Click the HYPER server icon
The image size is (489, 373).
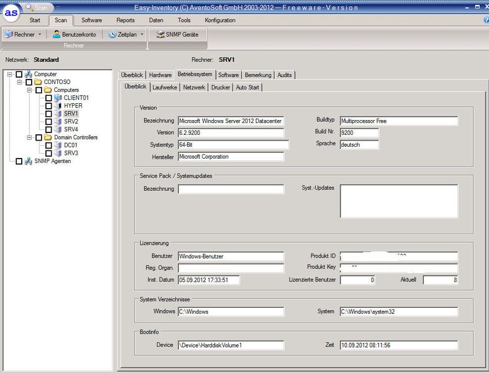58,106
